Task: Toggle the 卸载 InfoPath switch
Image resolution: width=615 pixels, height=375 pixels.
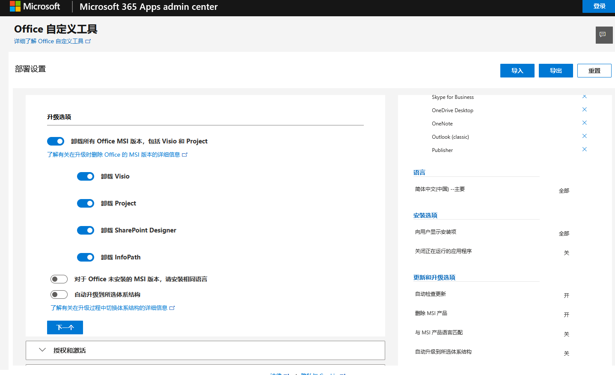Action: tap(86, 257)
